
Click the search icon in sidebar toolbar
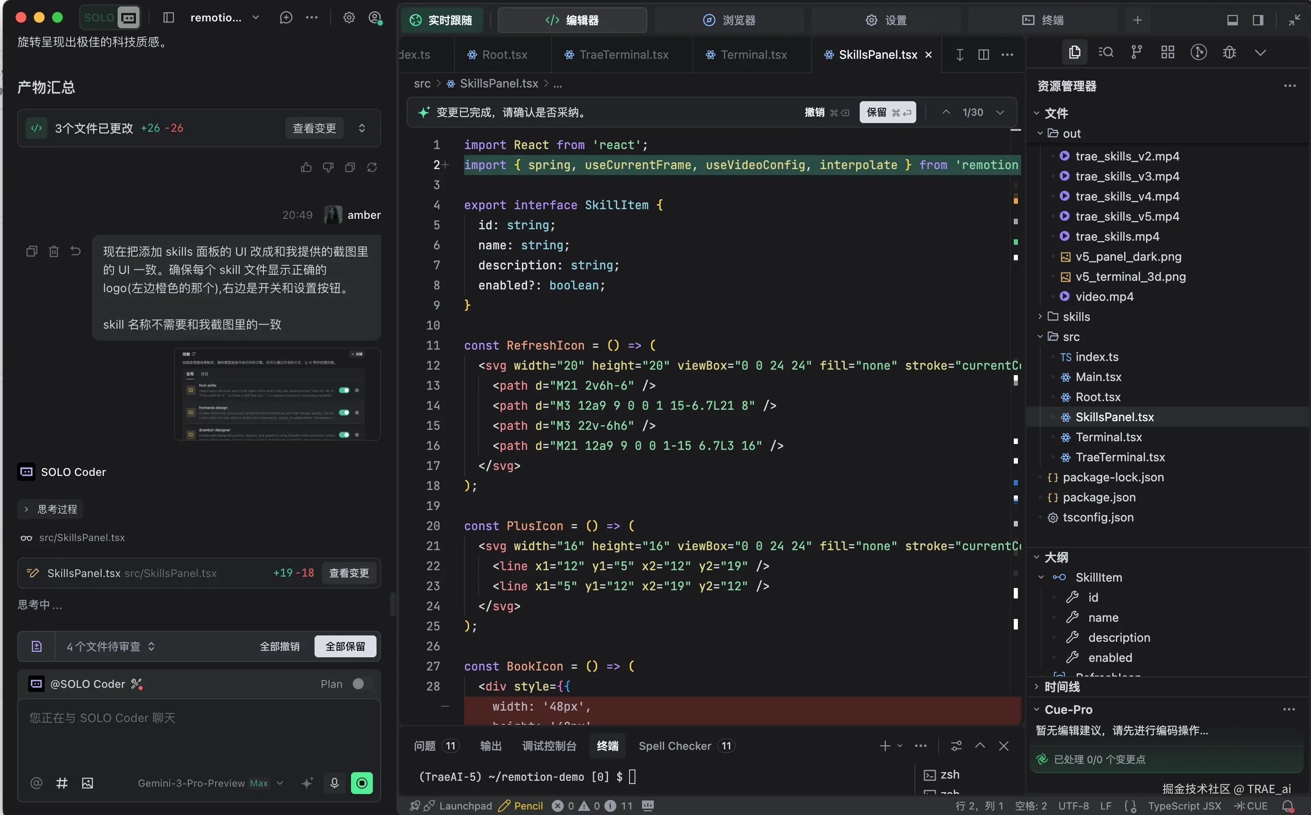click(1105, 52)
